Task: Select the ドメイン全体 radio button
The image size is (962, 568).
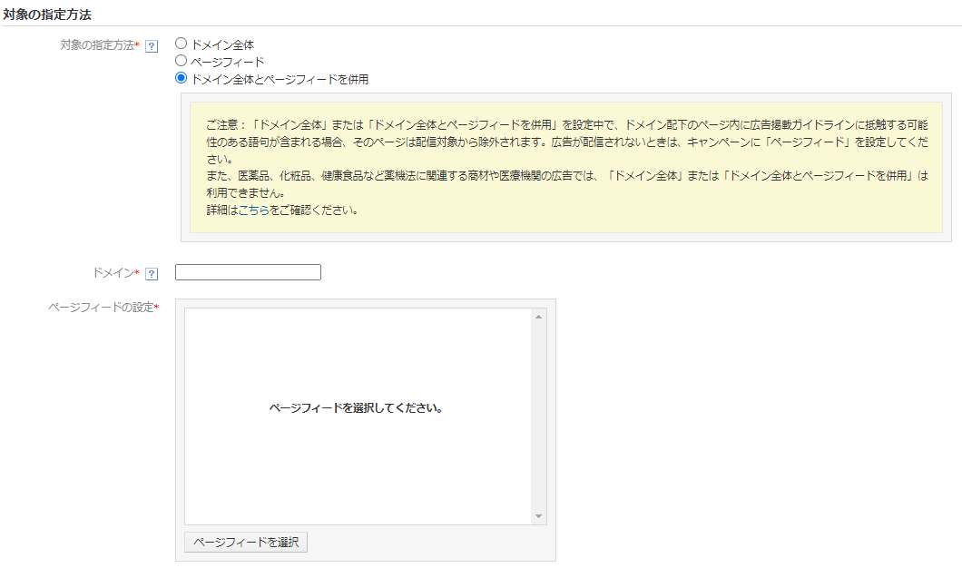Action: 181,43
